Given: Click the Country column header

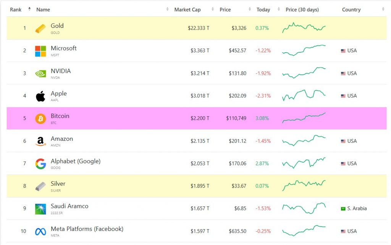Looking at the screenshot, I should pyautogui.click(x=351, y=10).
